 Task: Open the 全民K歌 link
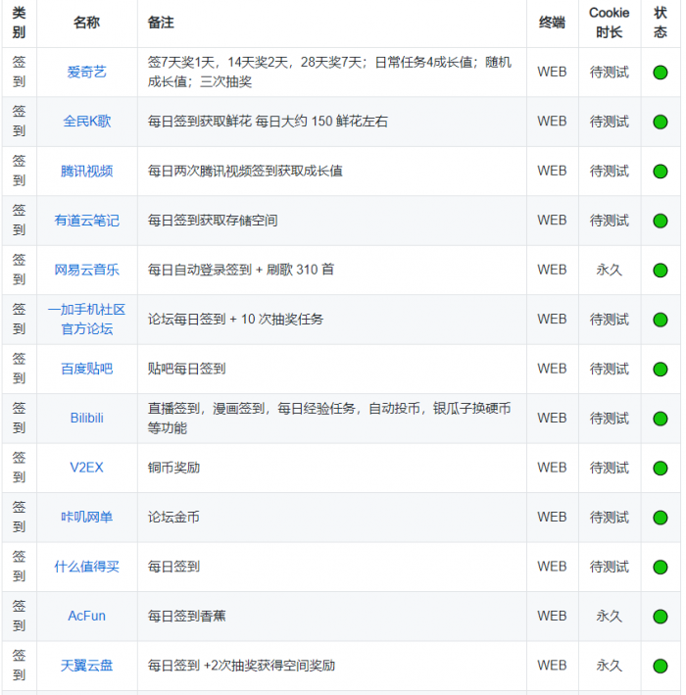(x=87, y=121)
